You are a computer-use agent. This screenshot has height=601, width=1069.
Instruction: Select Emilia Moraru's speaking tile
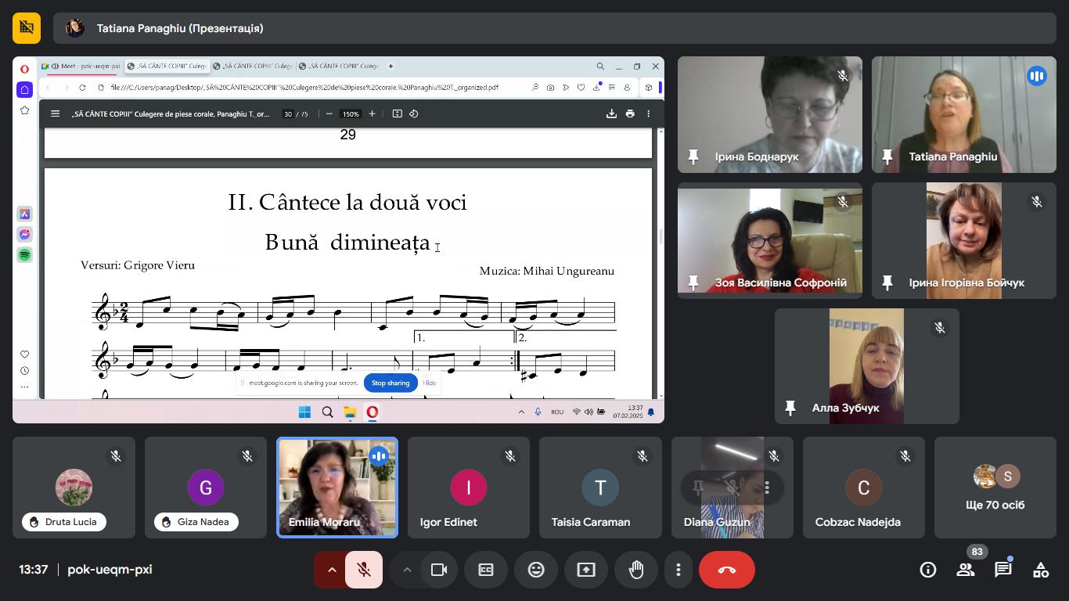tap(337, 488)
